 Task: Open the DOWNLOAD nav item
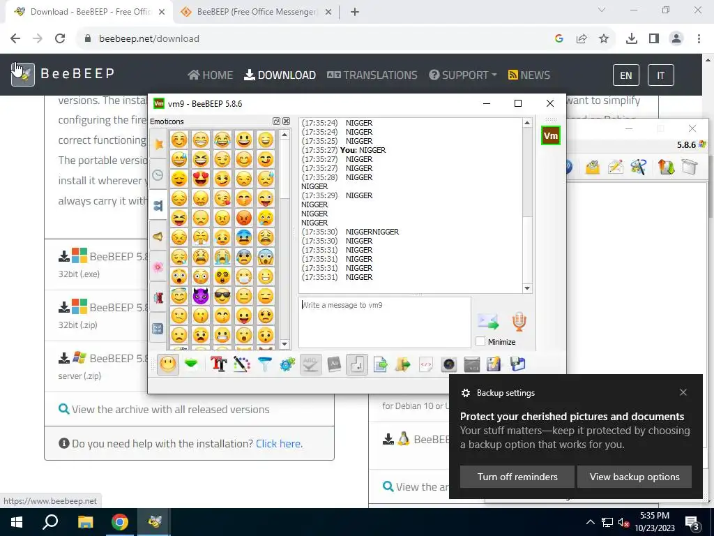point(280,75)
